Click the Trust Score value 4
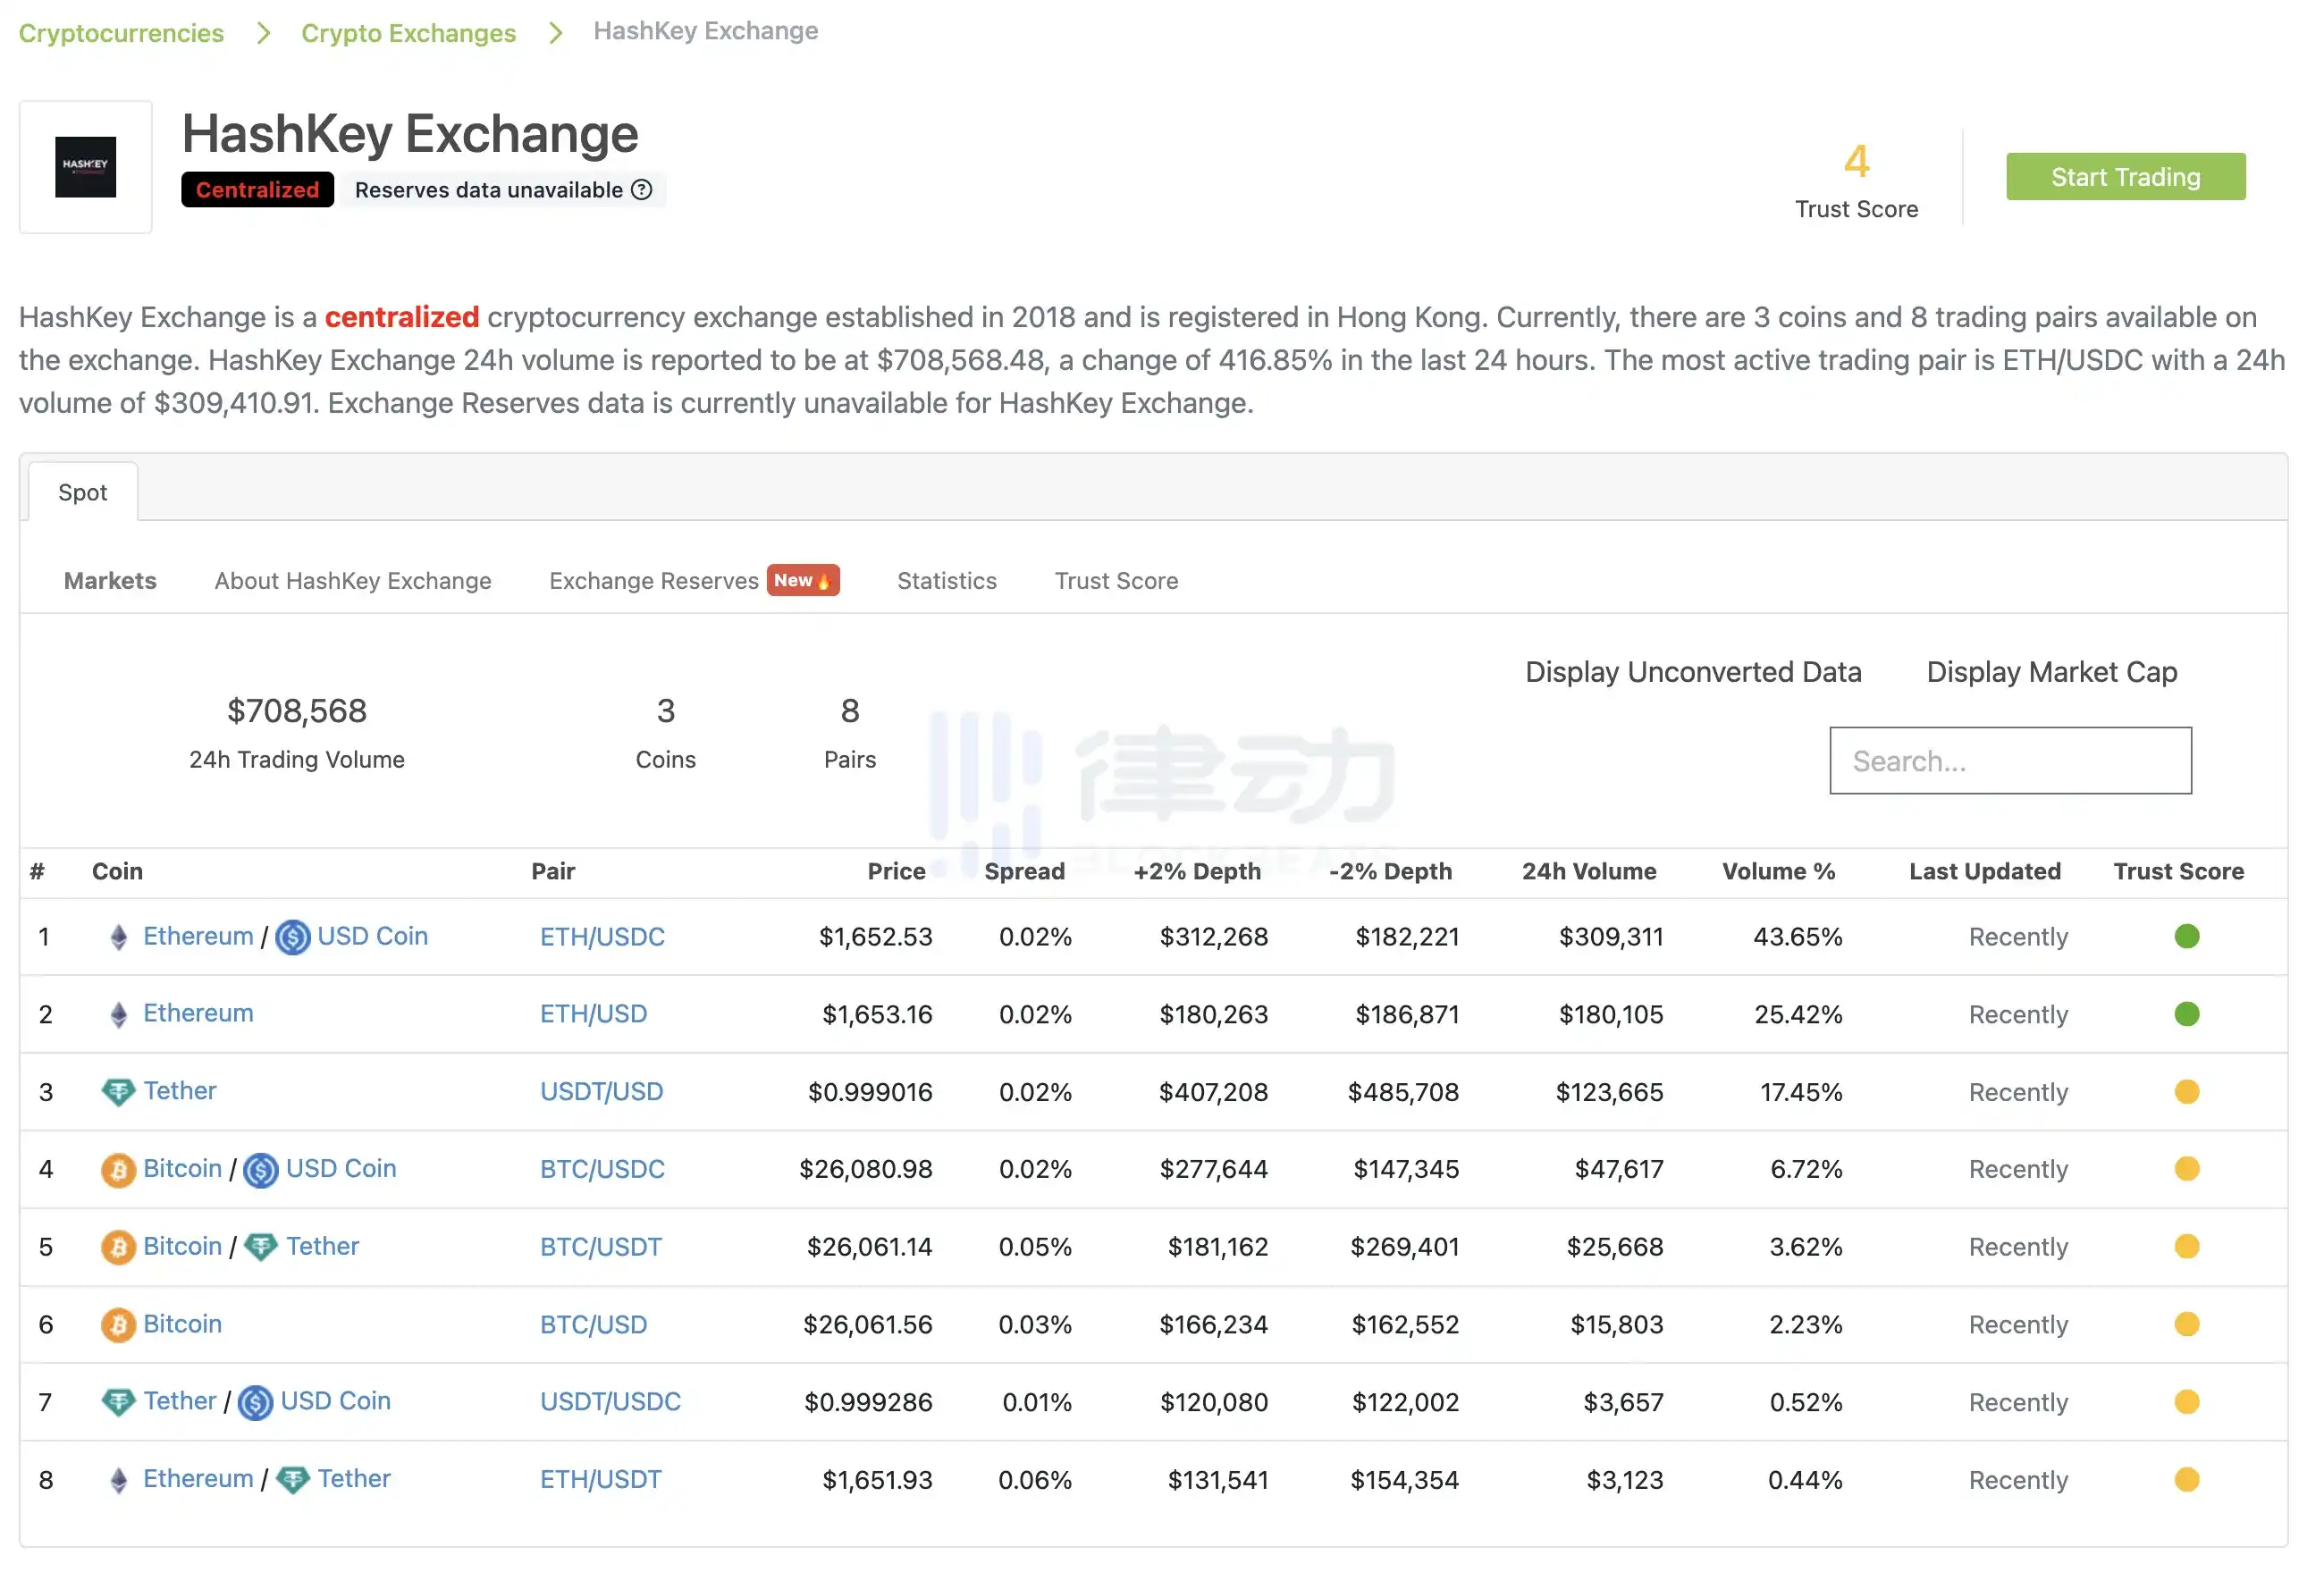 click(1856, 161)
